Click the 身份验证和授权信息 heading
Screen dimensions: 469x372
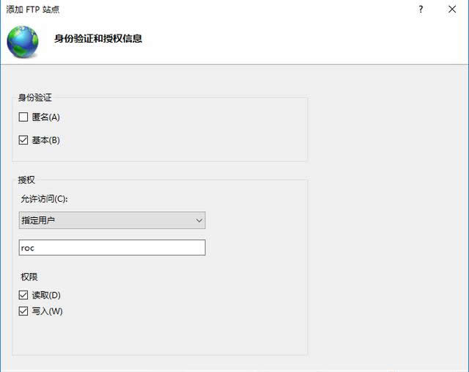click(x=98, y=38)
